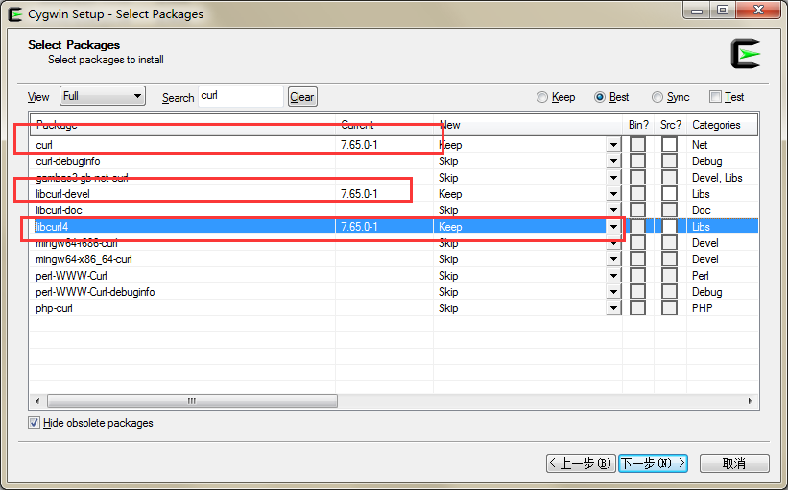Select the libcurl-devel package name
Viewport: 788px width, 490px height.
[62, 194]
